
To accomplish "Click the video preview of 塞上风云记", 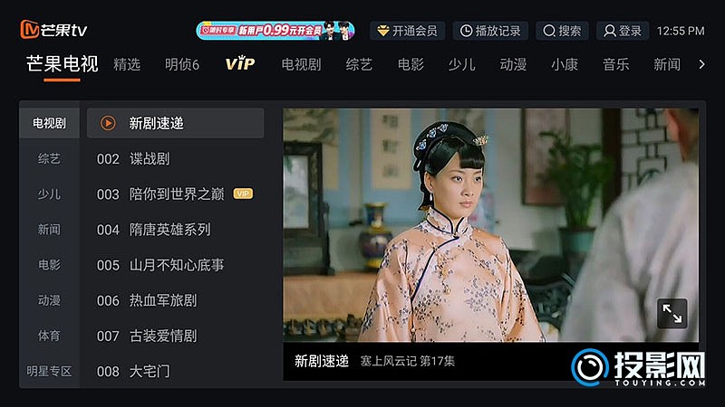I will (x=490, y=225).
